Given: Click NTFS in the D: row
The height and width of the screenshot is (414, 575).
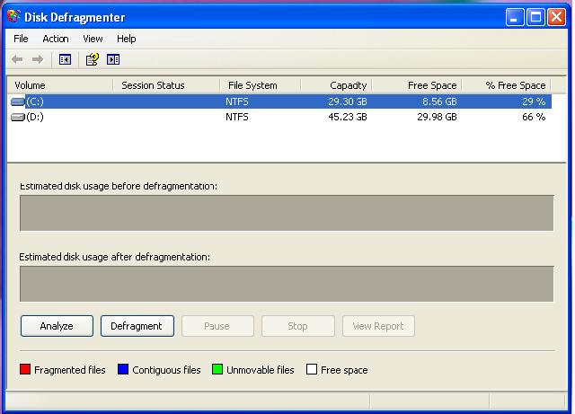Looking at the screenshot, I should 237,118.
